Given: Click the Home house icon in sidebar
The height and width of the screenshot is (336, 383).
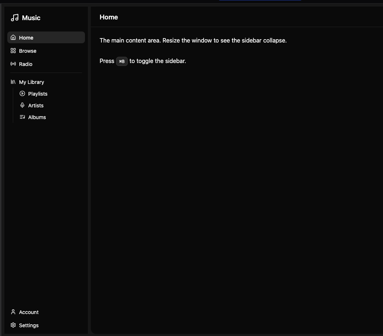Looking at the screenshot, I should click(x=13, y=37).
